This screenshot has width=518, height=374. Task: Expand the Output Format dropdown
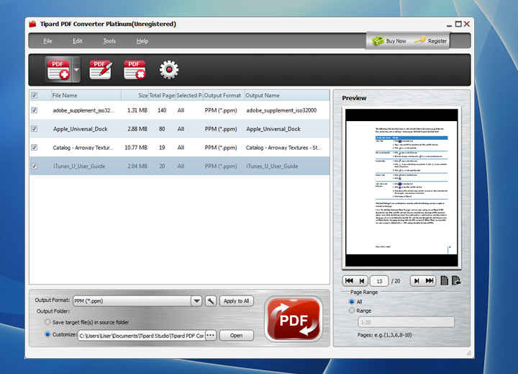pyautogui.click(x=196, y=301)
